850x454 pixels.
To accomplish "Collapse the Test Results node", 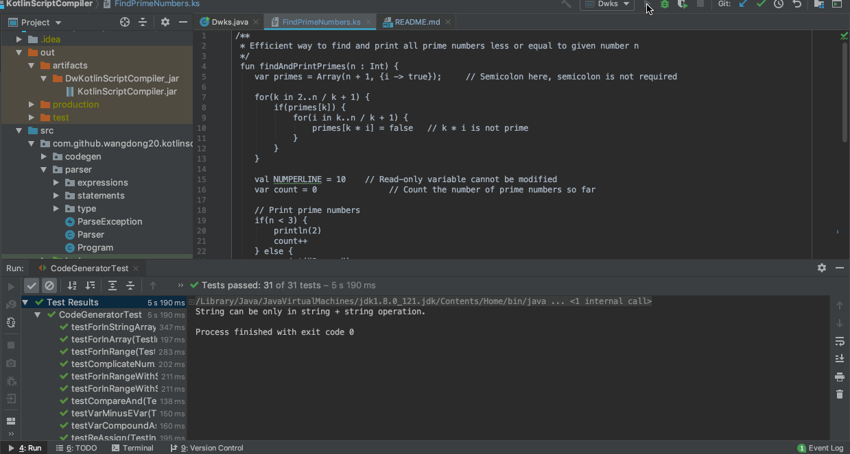I will [x=25, y=302].
